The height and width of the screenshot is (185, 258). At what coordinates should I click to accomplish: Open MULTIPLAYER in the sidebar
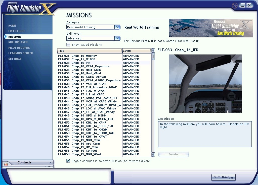(x=18, y=42)
